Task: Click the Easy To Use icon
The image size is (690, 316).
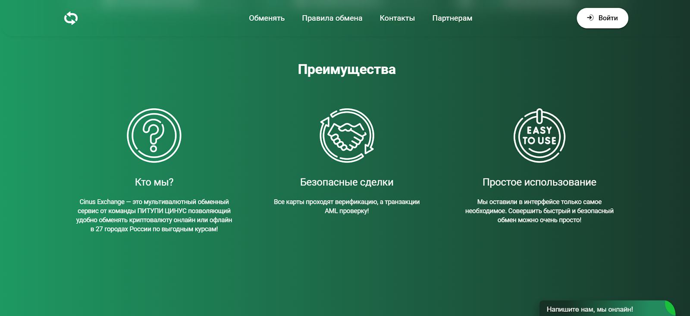Action: [x=539, y=135]
